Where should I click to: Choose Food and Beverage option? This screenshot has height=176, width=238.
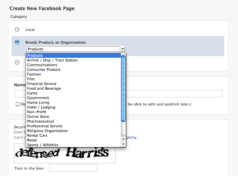pyautogui.click(x=74, y=88)
